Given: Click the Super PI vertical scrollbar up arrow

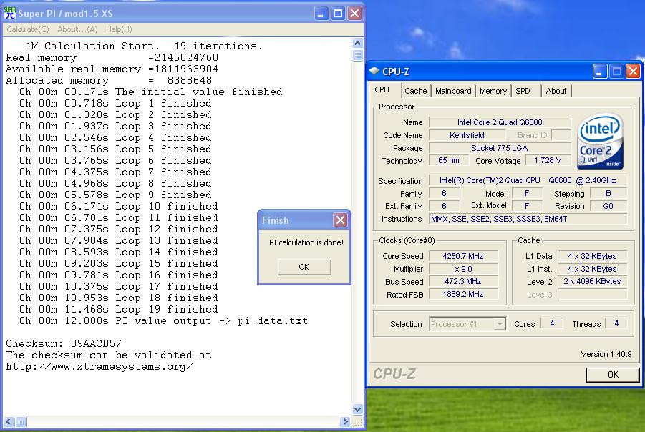Looking at the screenshot, I should [357, 43].
